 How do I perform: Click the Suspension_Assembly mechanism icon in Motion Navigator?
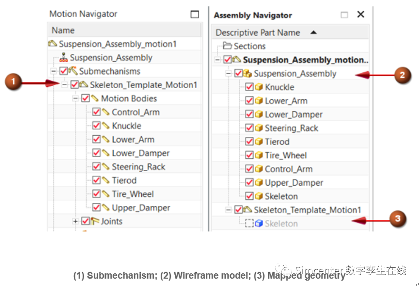coord(64,58)
